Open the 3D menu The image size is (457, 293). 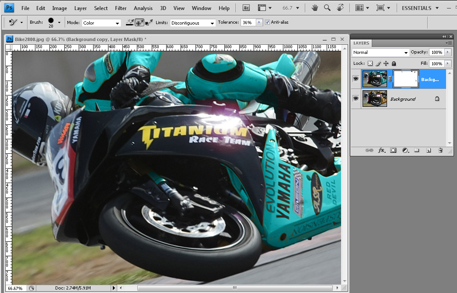(163, 8)
